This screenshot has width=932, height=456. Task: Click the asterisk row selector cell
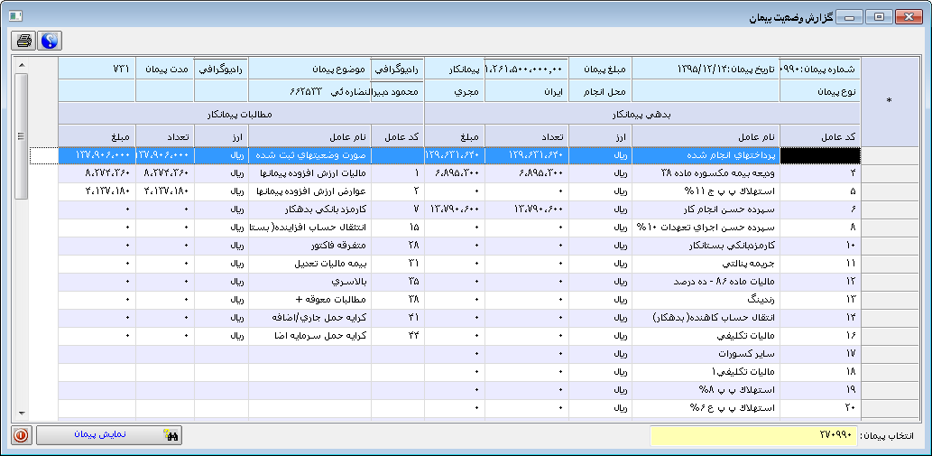tap(889, 101)
